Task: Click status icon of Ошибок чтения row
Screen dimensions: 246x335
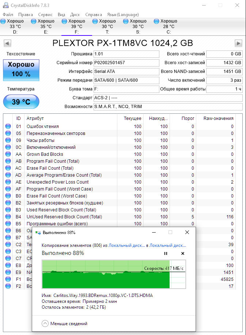Action: pos(8,126)
